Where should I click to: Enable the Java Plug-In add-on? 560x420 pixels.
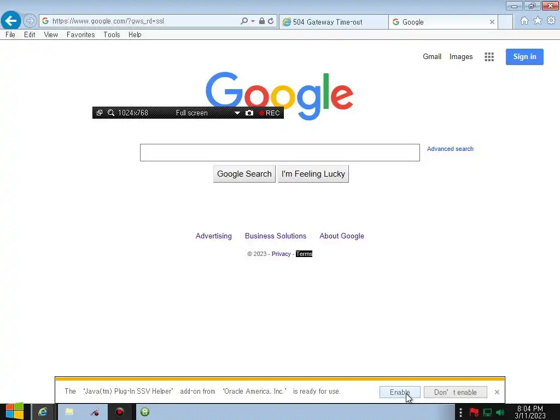tap(400, 392)
